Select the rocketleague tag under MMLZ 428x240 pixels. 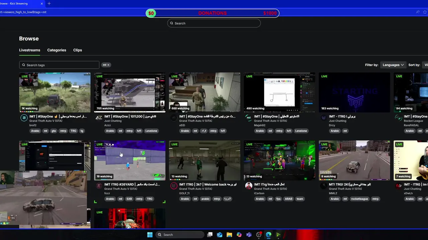coord(359,199)
